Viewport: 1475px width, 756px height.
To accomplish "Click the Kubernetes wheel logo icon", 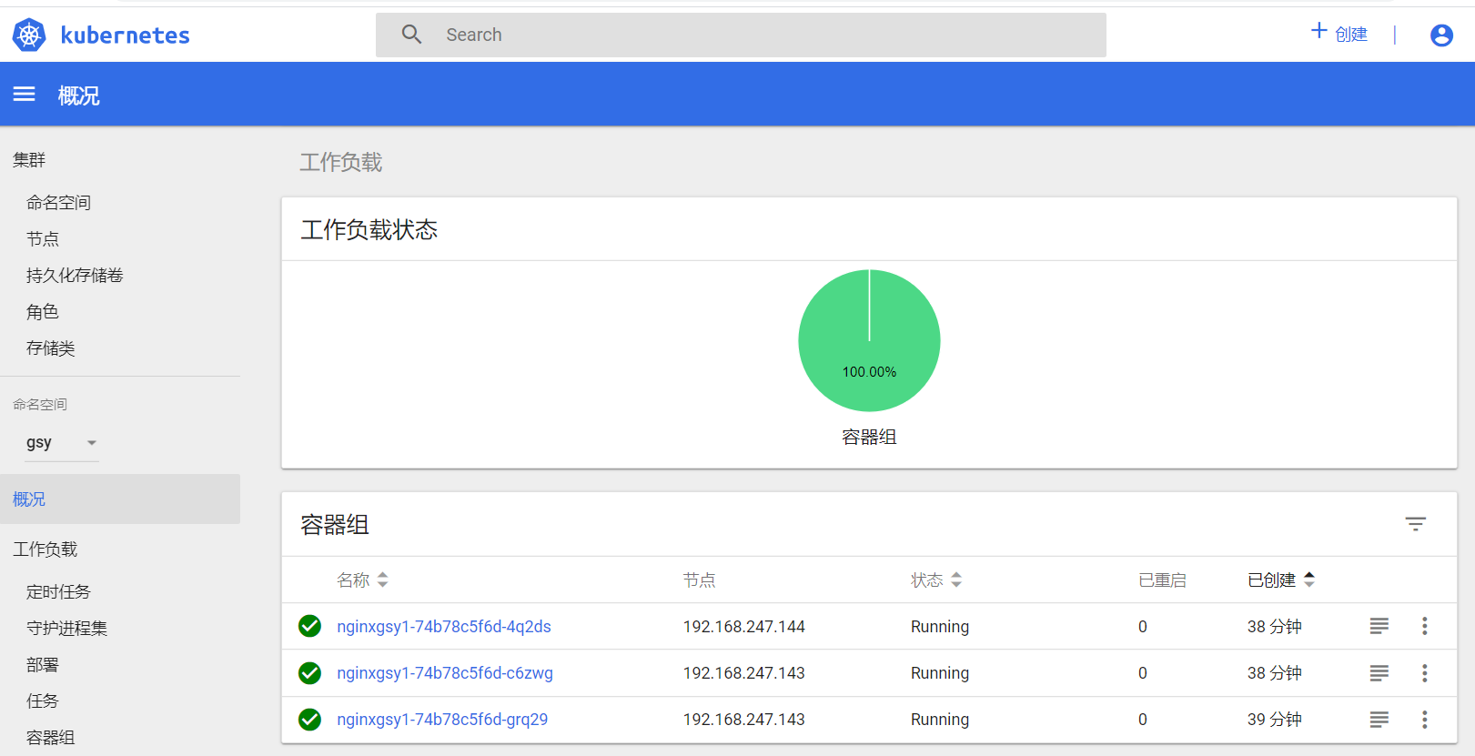I will 29,35.
